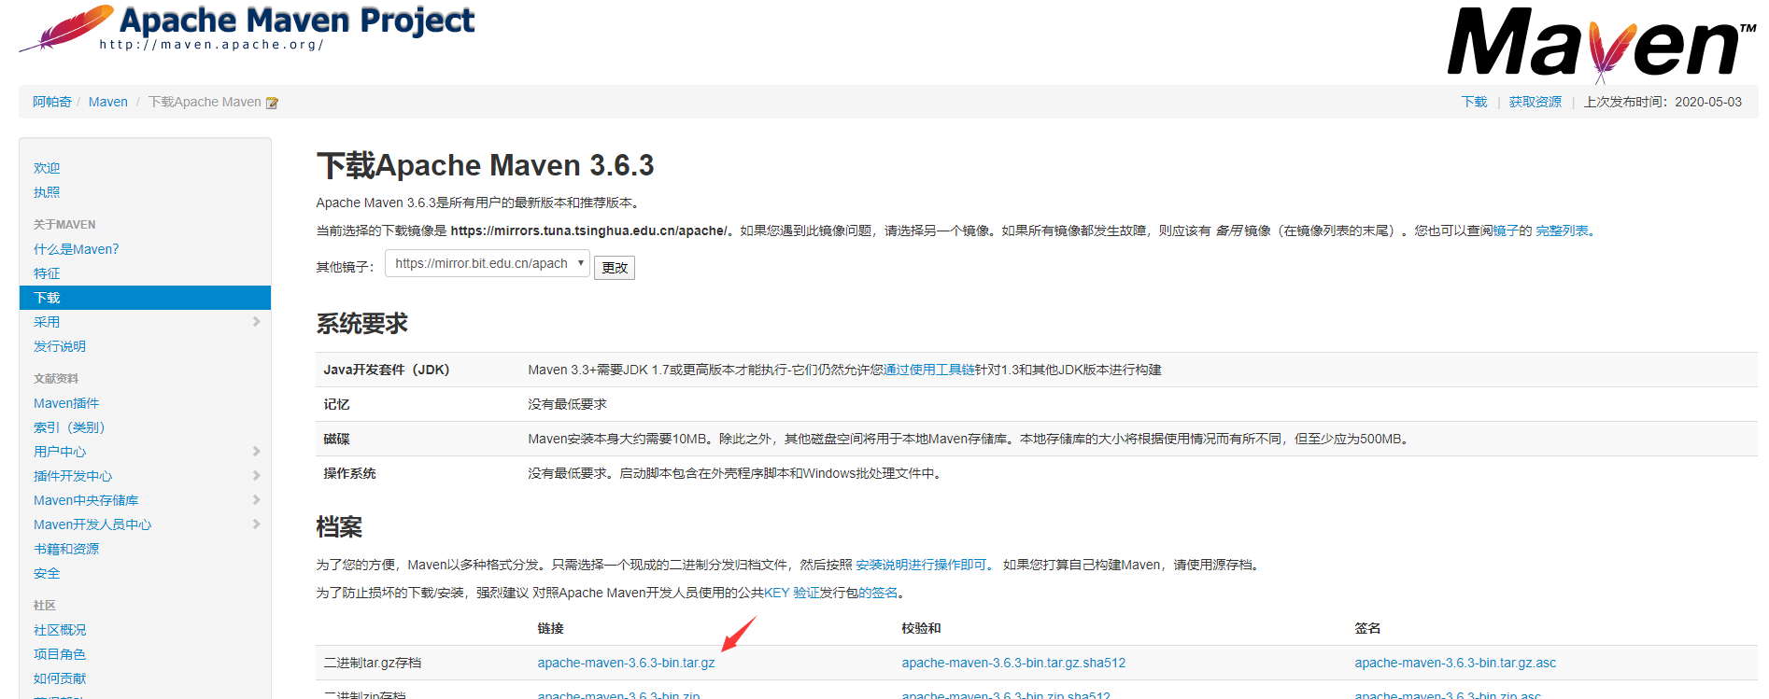
Task: Open apache-maven-3.6.3-bin.tar.gz.asc signature link
Action: point(1455,663)
